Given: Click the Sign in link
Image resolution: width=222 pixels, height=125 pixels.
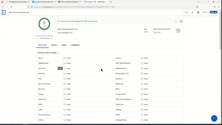Looking at the screenshot, I should [x=205, y=12].
